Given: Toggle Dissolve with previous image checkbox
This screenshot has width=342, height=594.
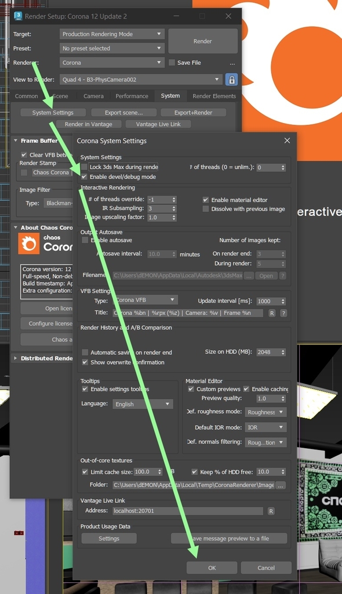Looking at the screenshot, I should [206, 209].
